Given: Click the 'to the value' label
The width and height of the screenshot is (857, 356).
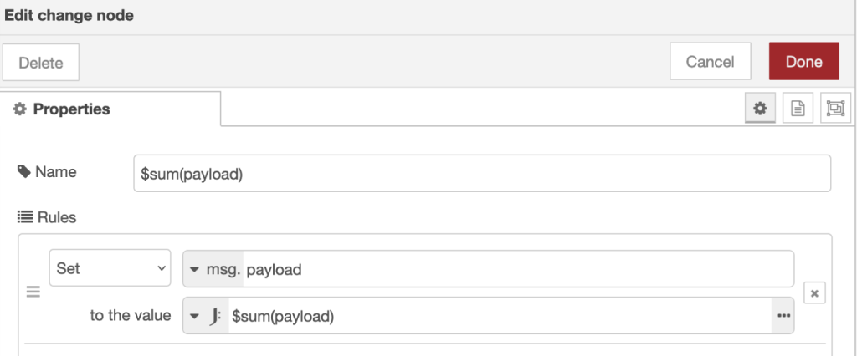Looking at the screenshot, I should tap(130, 316).
